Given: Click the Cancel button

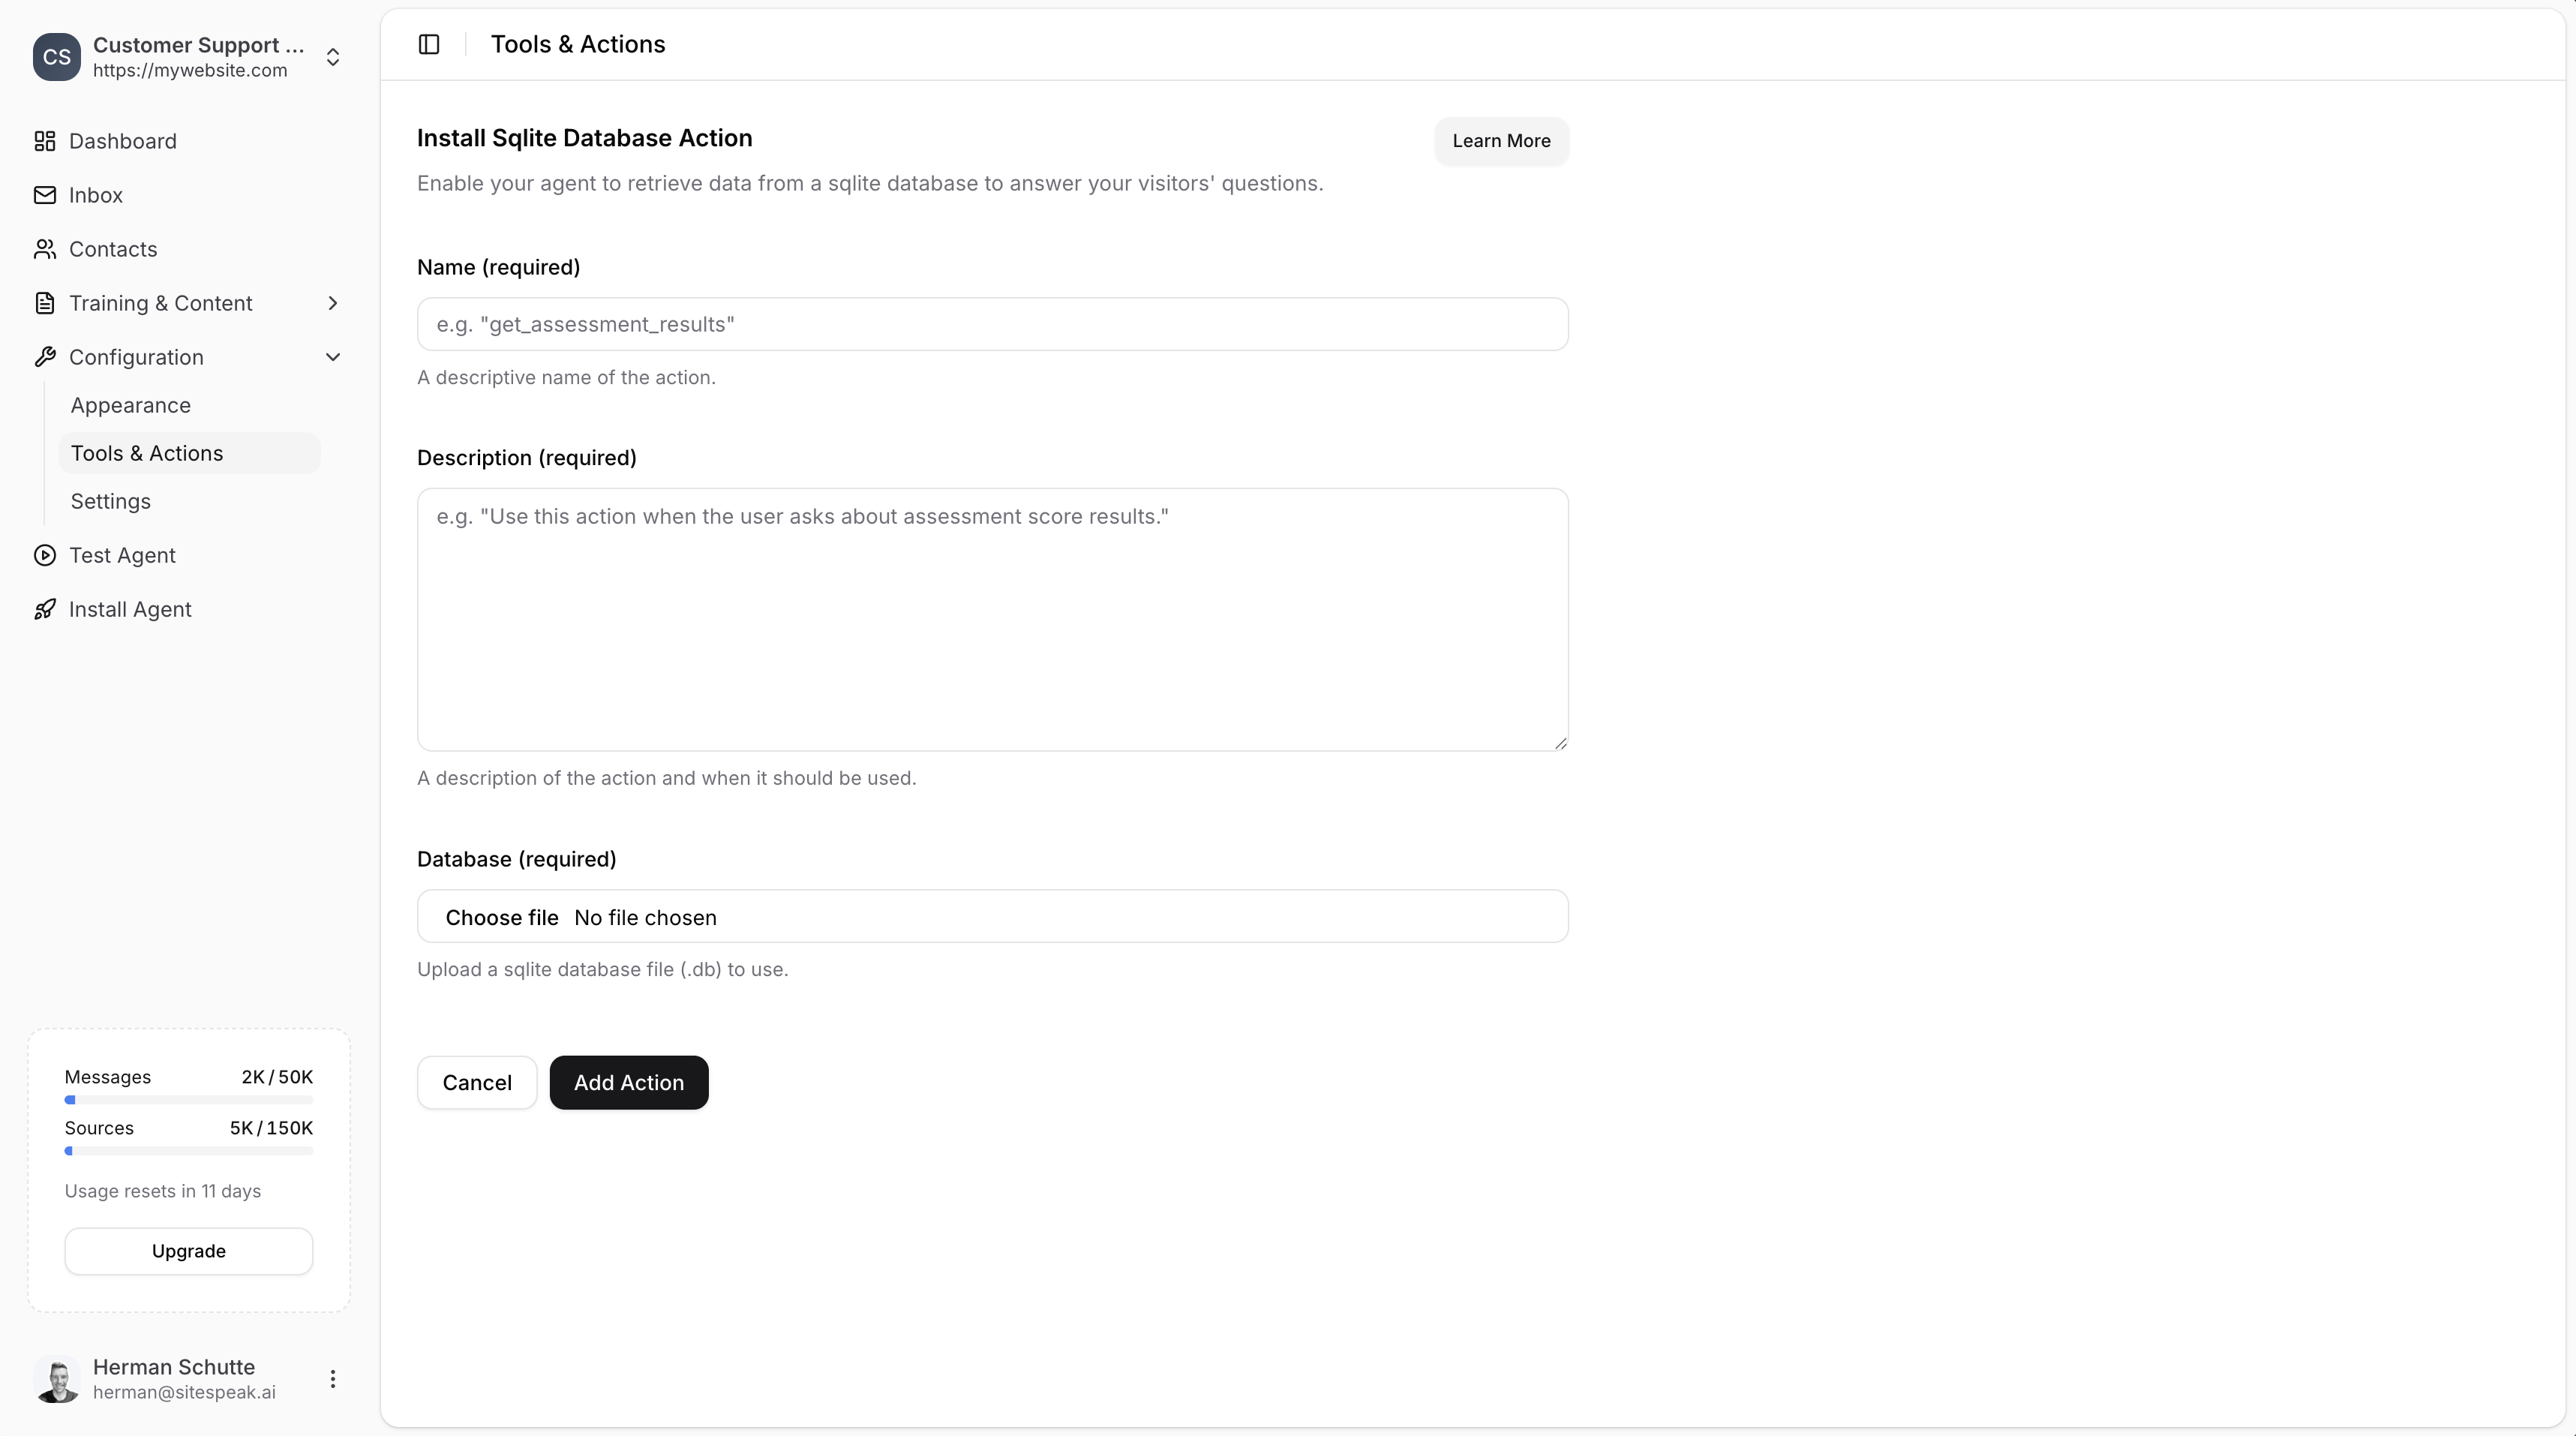Looking at the screenshot, I should coord(477,1082).
